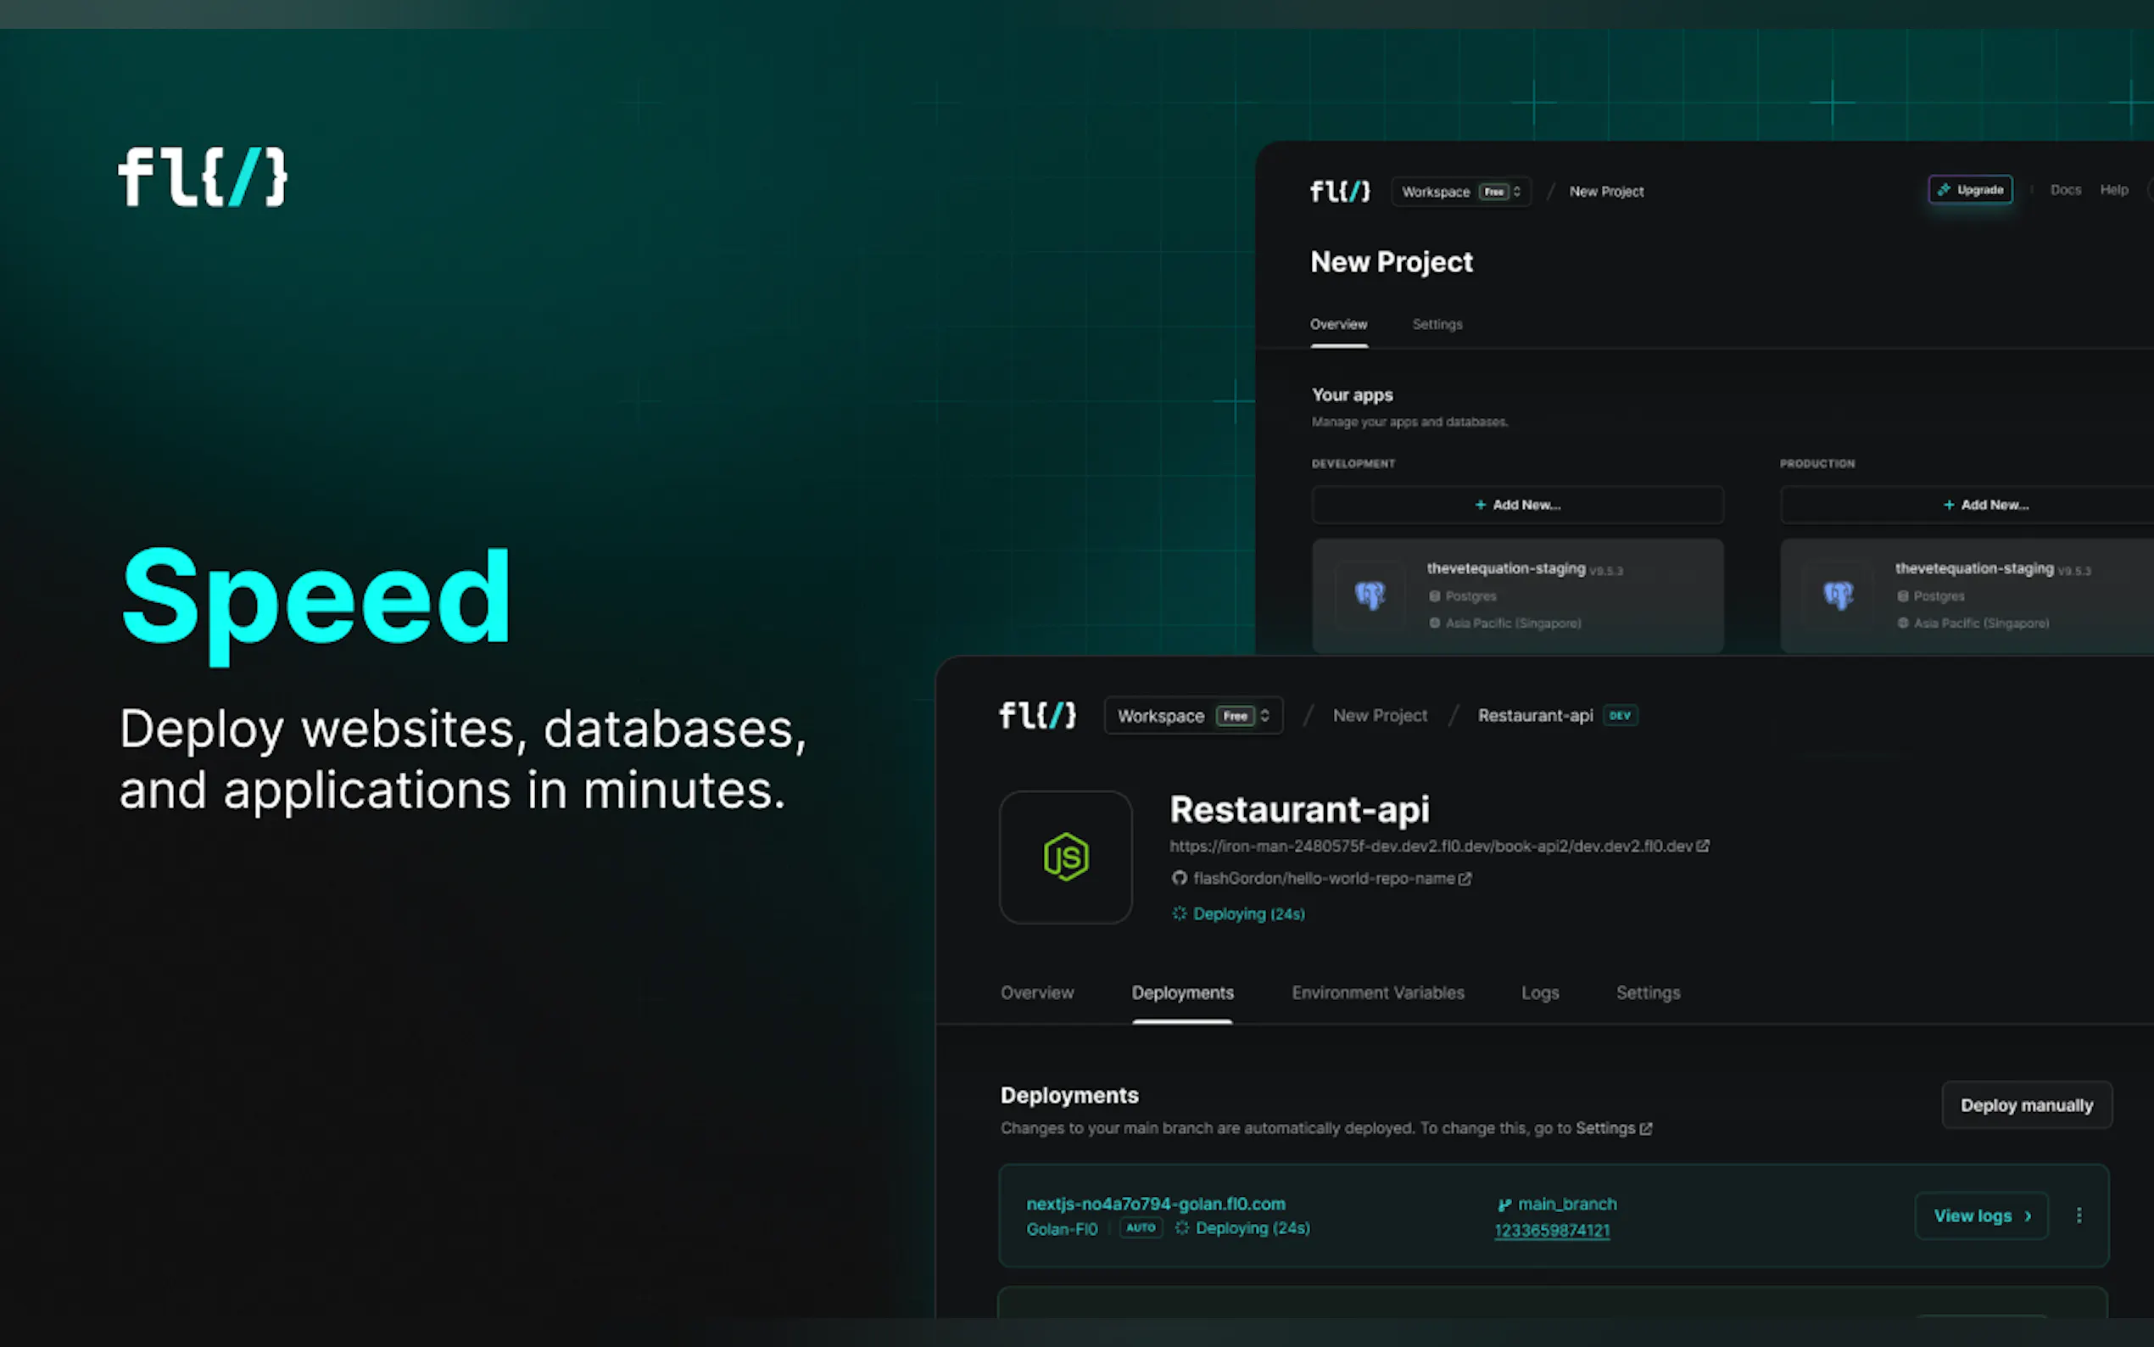Click the Upgrade button
Screen dimensions: 2154x1347
click(1970, 190)
